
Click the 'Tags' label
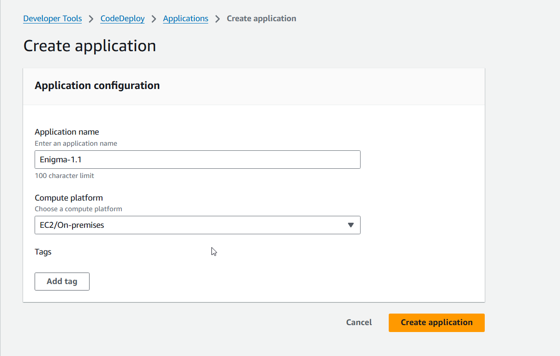43,252
